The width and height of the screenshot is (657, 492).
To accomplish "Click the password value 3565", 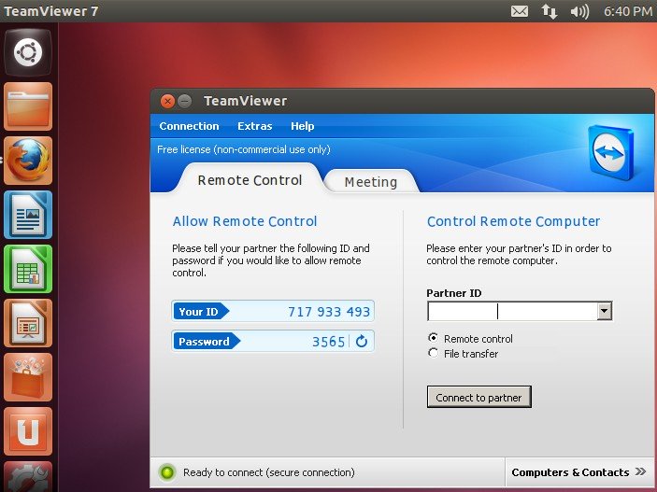I will tap(329, 342).
